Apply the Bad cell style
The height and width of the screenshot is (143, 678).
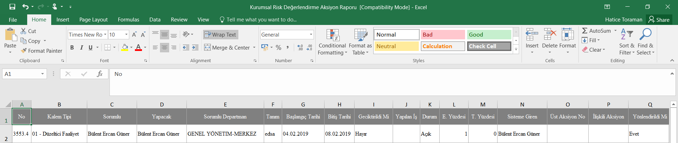442,34
